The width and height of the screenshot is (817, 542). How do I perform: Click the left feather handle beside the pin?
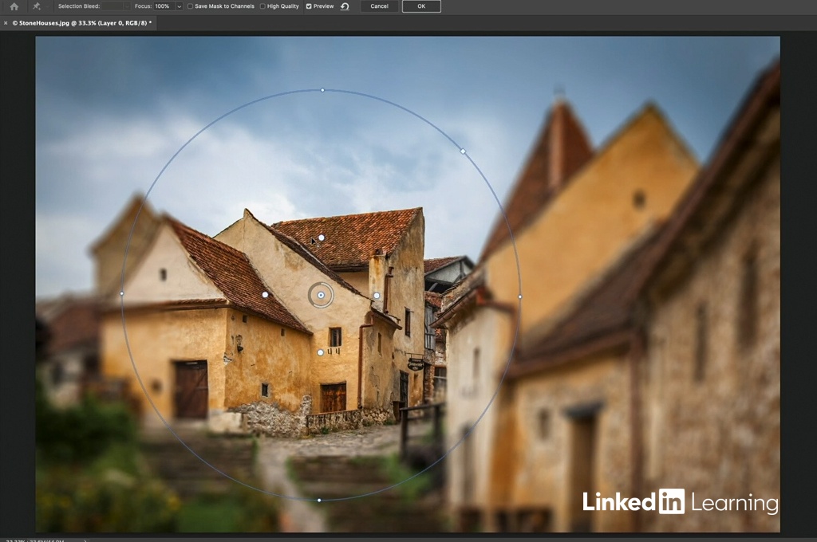tap(265, 294)
